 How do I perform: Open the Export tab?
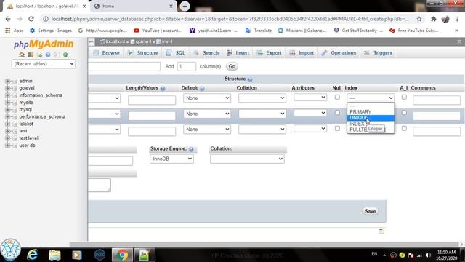point(270,53)
